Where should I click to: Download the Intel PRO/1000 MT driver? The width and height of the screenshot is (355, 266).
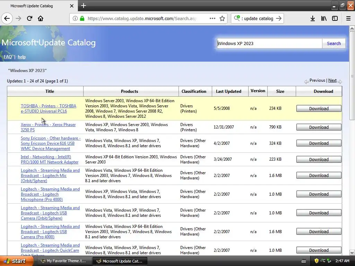click(319, 159)
